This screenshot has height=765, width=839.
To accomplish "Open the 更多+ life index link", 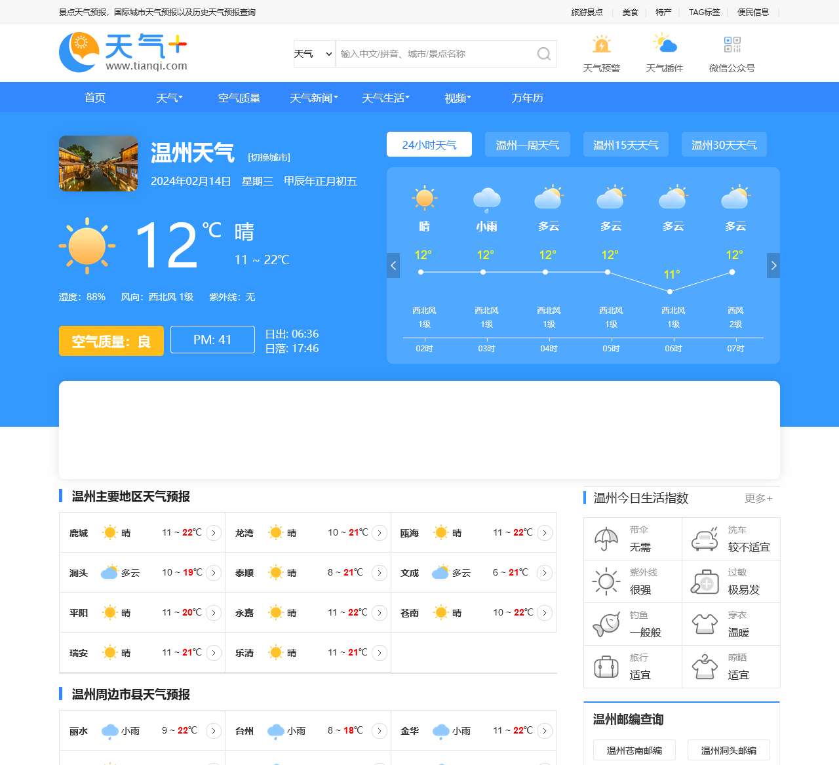I will [x=758, y=498].
